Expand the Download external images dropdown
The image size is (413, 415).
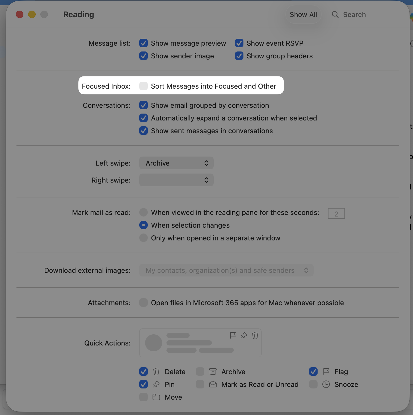click(226, 270)
